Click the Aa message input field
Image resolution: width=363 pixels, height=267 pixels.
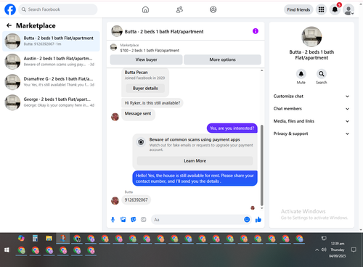tap(197, 220)
